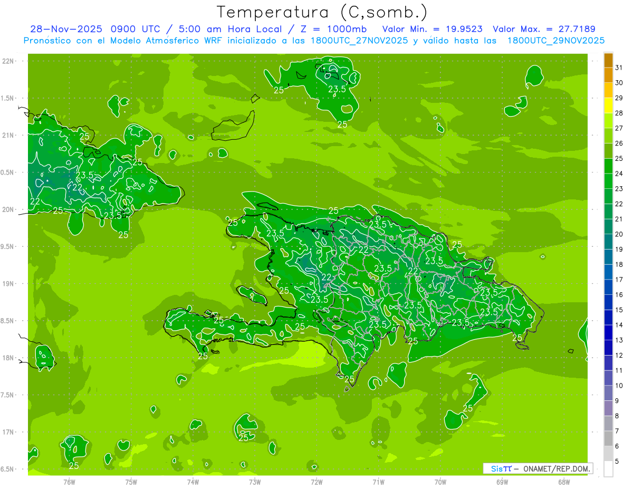The height and width of the screenshot is (489, 633).
Task: Click the color scale label "13"
Action: coord(619,340)
